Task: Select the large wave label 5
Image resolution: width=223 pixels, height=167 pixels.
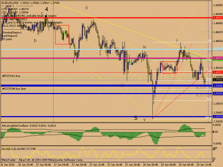Action: [136, 118]
